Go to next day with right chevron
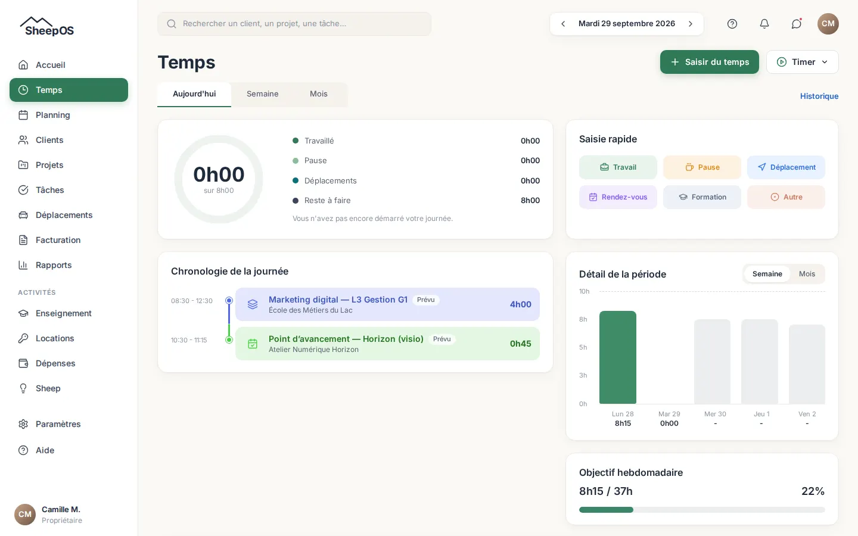Screen dimensions: 858x536 691,24
